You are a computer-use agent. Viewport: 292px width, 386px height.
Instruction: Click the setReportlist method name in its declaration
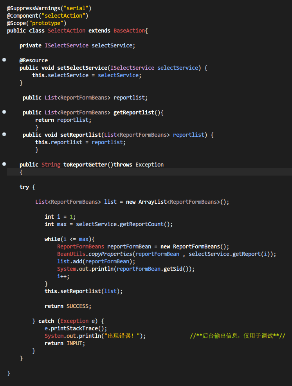click(81, 135)
